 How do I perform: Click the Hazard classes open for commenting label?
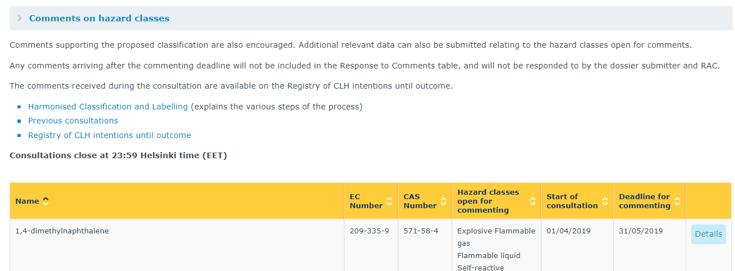[x=488, y=201]
